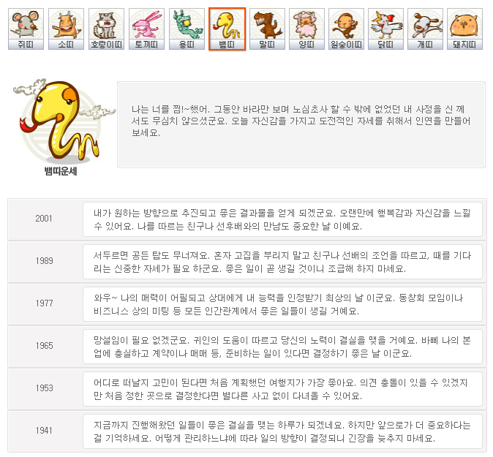Click the large snake fortune image
This screenshot has width=493, height=457.
(63, 121)
